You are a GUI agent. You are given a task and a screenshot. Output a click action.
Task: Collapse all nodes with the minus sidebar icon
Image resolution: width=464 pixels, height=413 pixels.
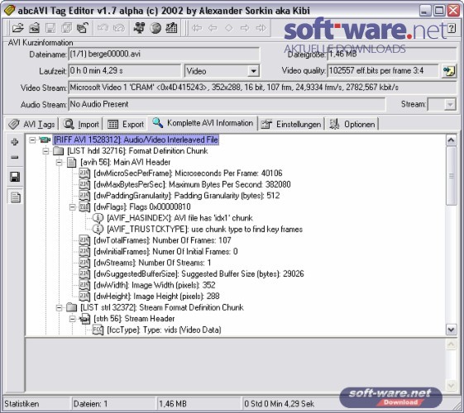[15, 157]
